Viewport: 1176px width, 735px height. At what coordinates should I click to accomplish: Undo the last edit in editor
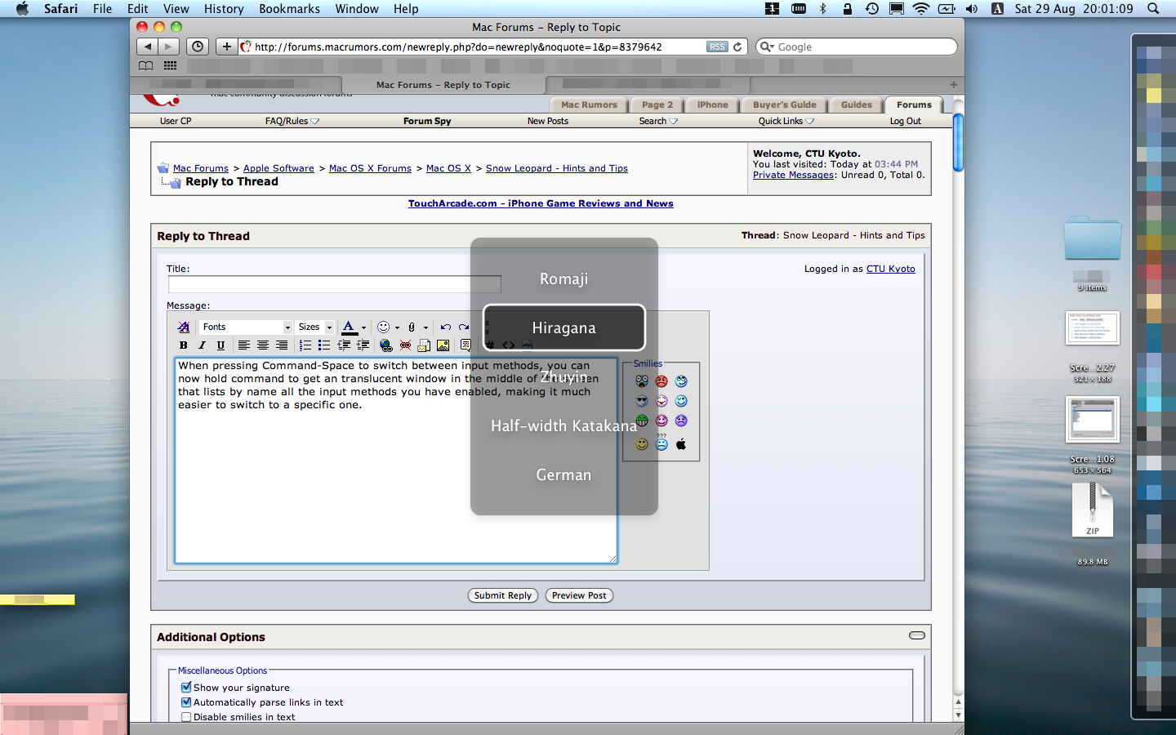[x=445, y=327]
